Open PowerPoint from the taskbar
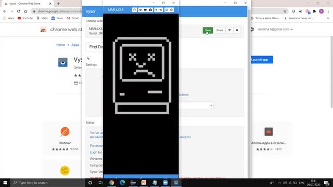 (144, 182)
